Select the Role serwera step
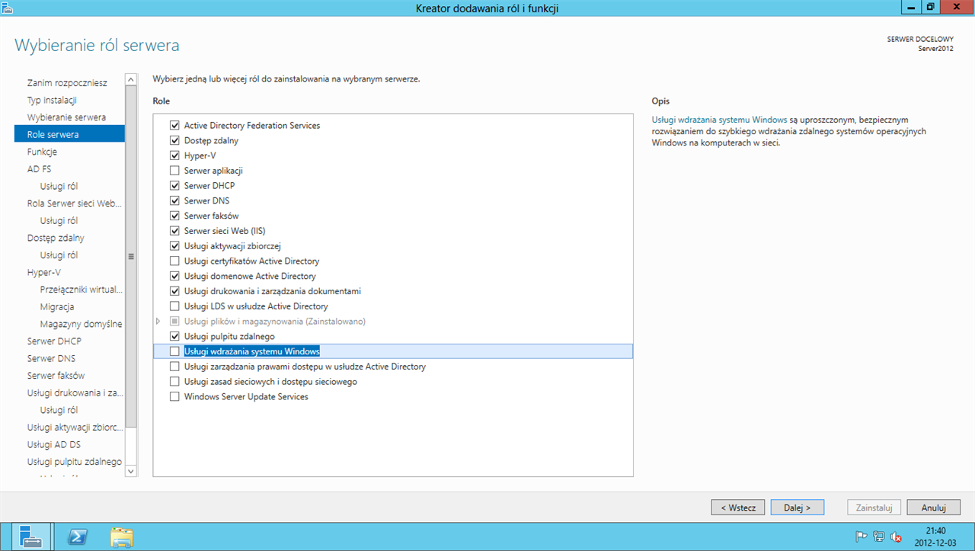 pos(69,134)
